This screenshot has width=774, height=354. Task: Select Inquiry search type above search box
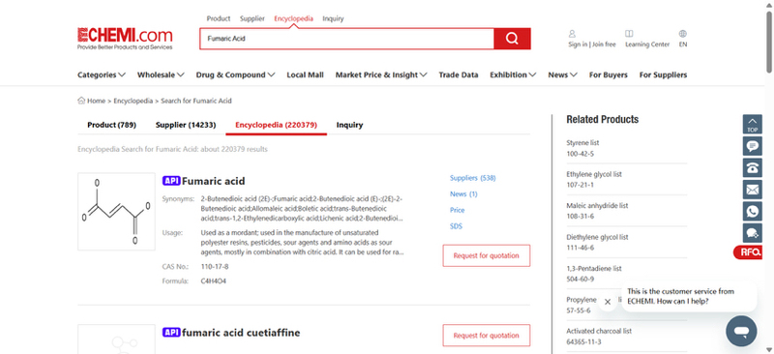(x=333, y=18)
